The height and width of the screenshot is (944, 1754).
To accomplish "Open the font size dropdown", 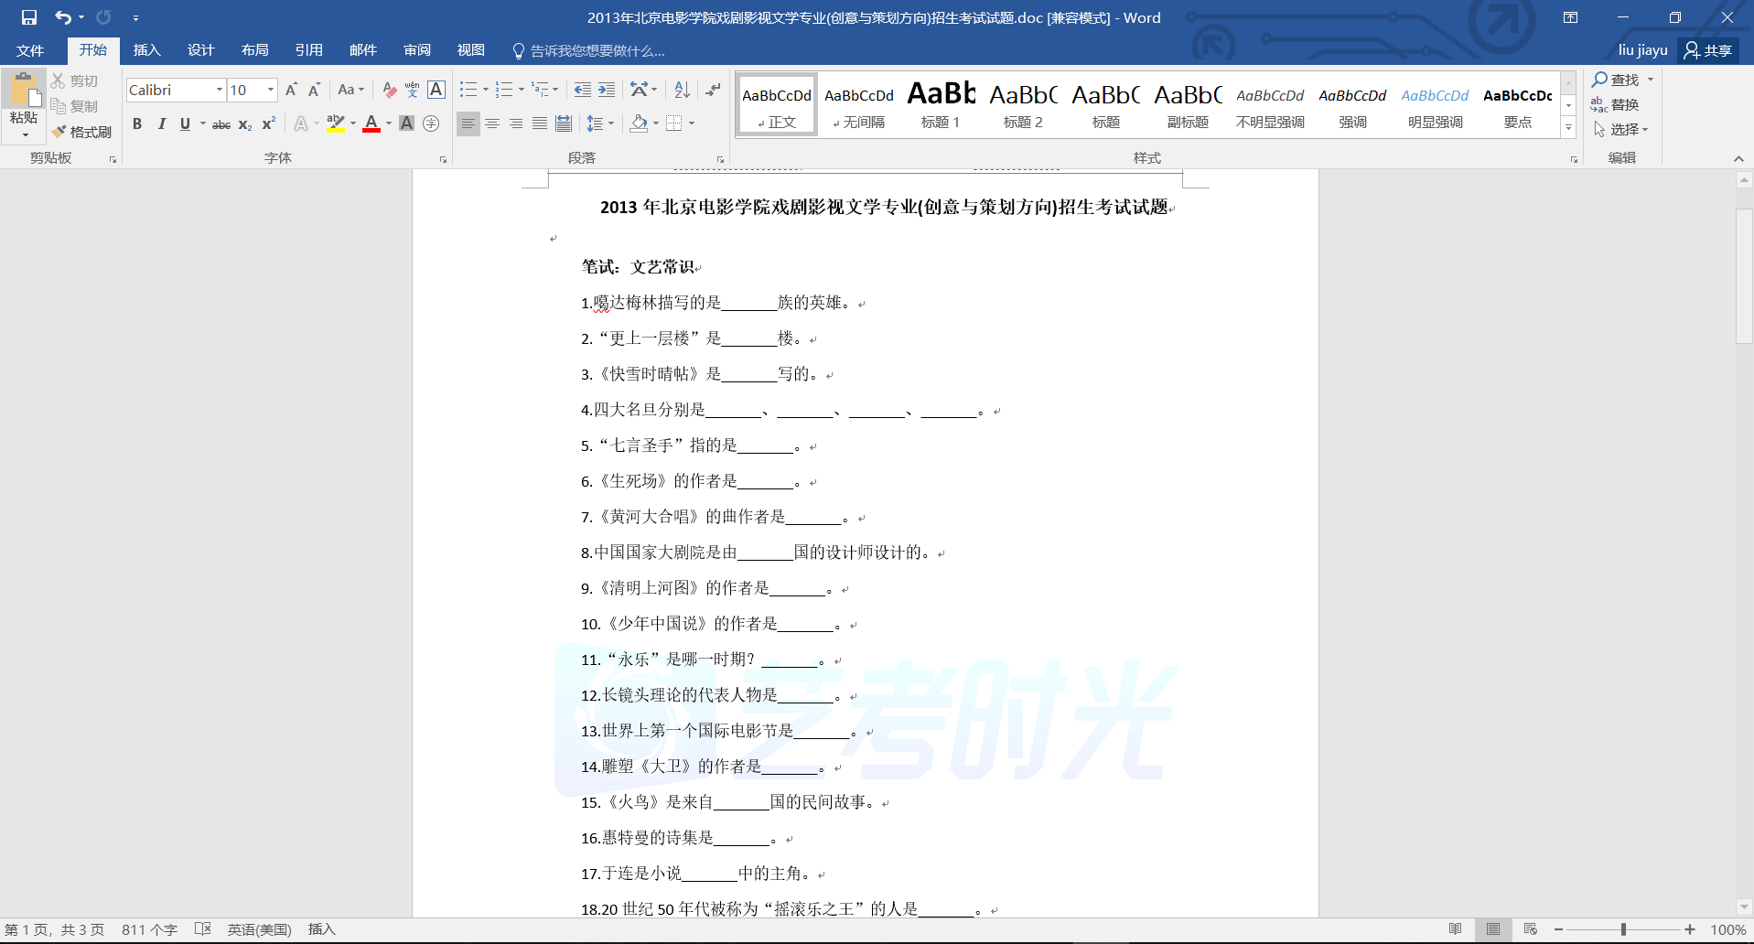I will click(271, 90).
